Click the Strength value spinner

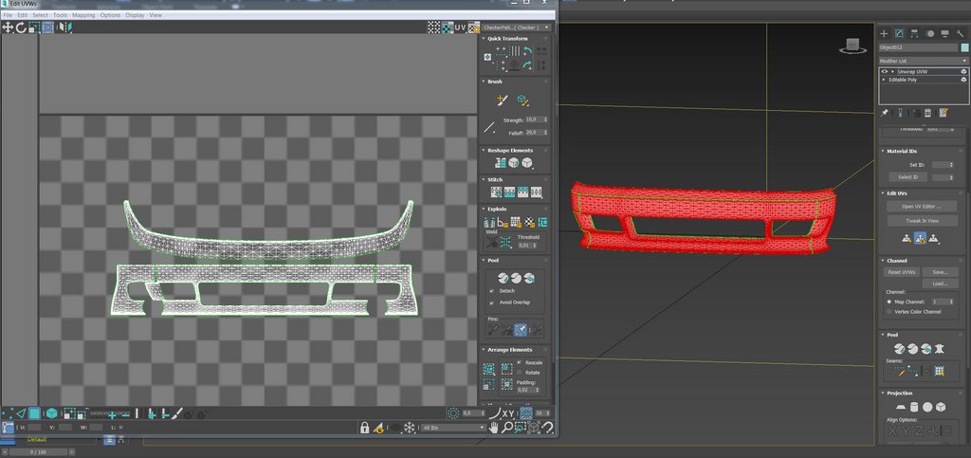[x=545, y=119]
